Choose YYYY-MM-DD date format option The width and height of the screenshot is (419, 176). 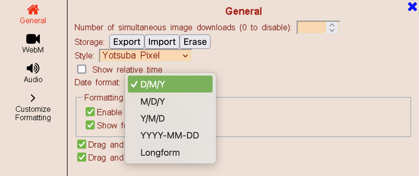point(170,136)
